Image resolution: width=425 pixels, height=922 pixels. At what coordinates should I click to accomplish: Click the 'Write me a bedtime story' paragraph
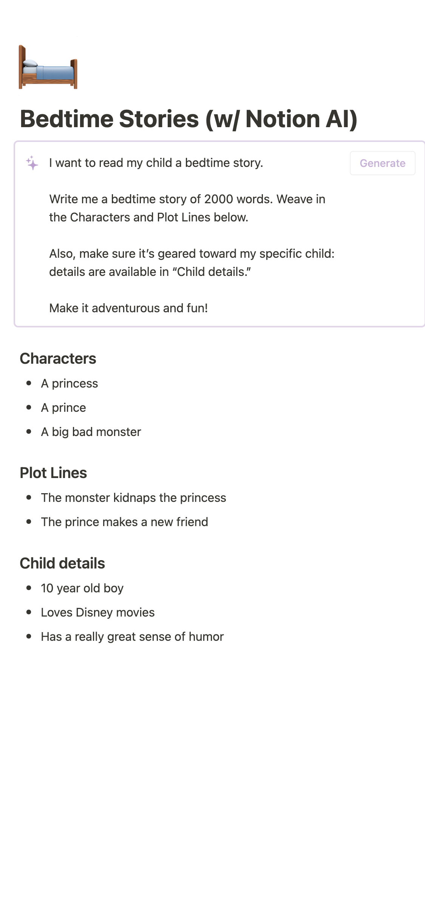click(187, 208)
